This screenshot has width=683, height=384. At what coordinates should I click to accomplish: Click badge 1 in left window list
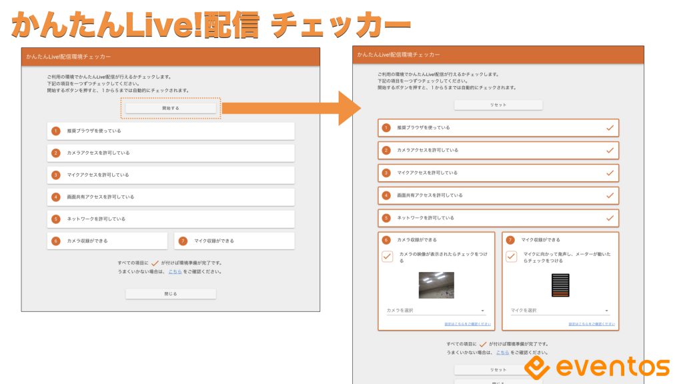pyautogui.click(x=56, y=131)
